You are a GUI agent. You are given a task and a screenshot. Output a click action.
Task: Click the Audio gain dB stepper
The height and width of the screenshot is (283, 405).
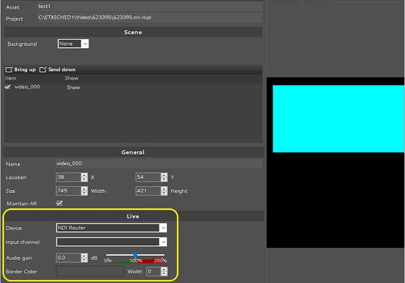pyautogui.click(x=84, y=258)
